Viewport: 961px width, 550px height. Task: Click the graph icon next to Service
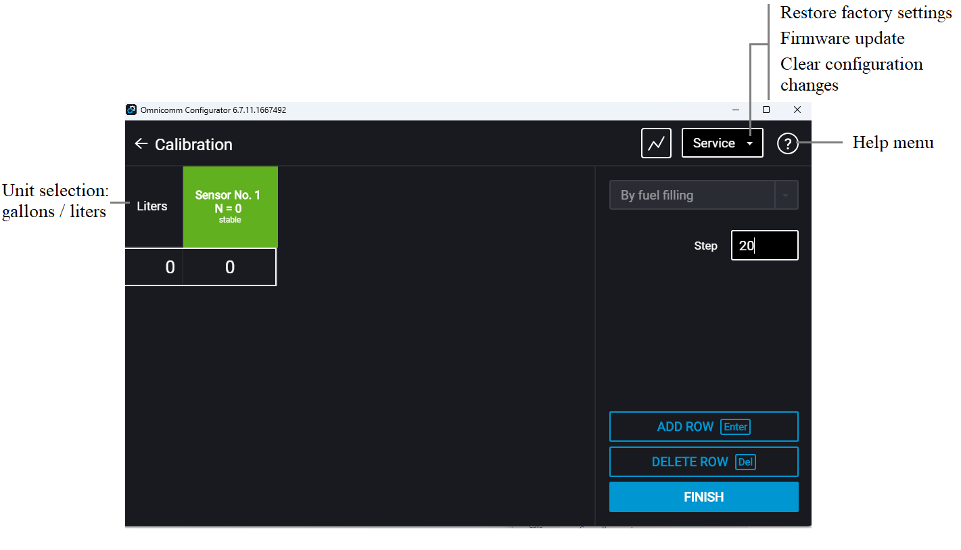click(x=655, y=143)
